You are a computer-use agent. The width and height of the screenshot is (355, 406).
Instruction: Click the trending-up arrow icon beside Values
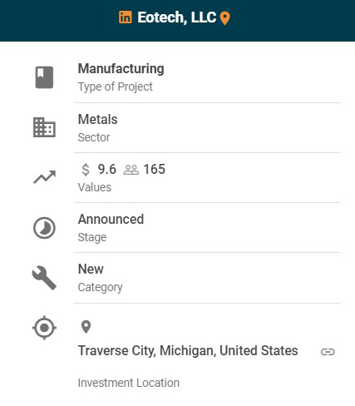(45, 177)
